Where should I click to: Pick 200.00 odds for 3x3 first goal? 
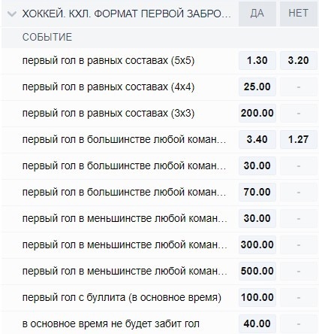coord(257,113)
